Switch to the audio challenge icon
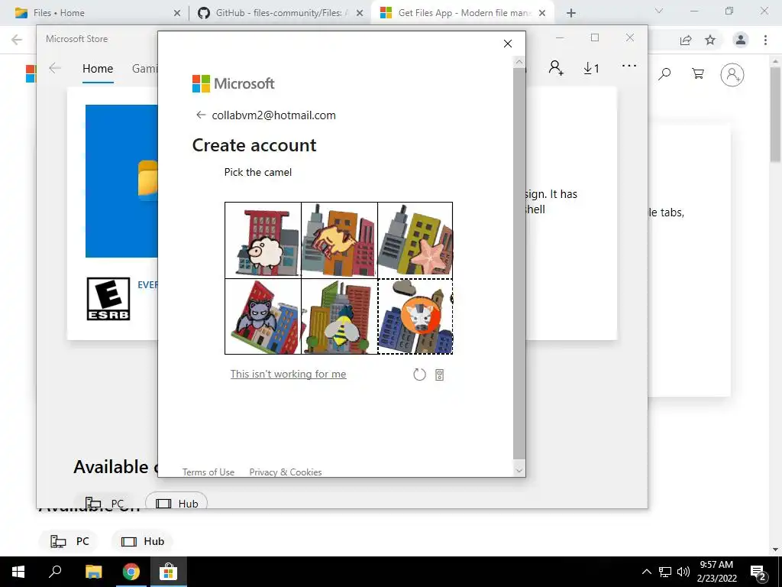The image size is (782, 587). [x=439, y=375]
